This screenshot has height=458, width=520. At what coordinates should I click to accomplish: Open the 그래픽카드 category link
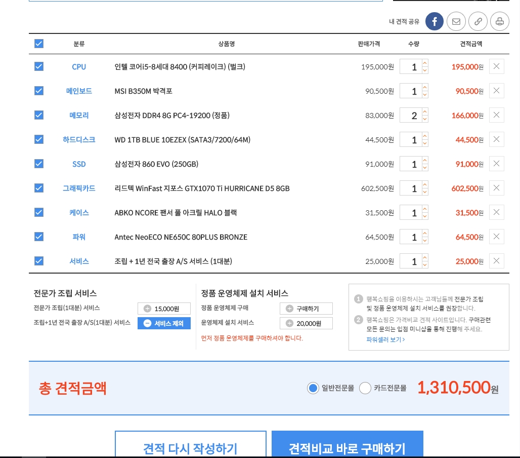(x=79, y=188)
